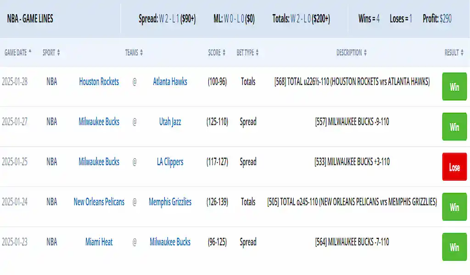Click the NBA - GAME LINES heading

tap(30, 18)
